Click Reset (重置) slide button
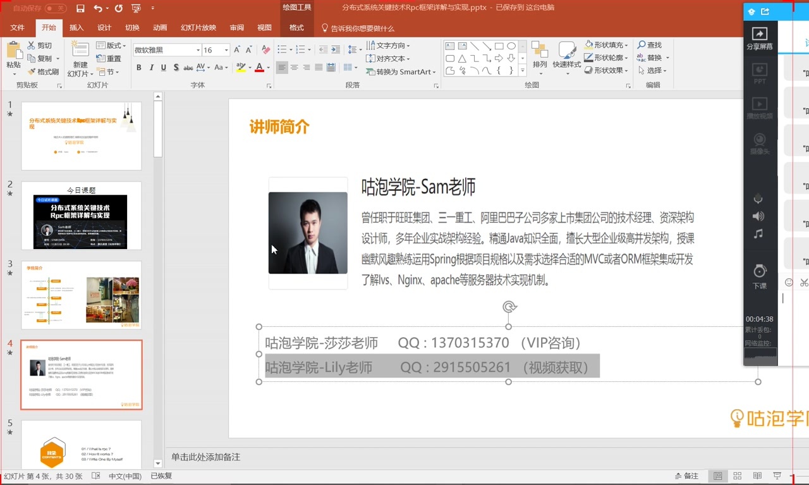Viewport: 809px width, 485px height. coord(109,59)
